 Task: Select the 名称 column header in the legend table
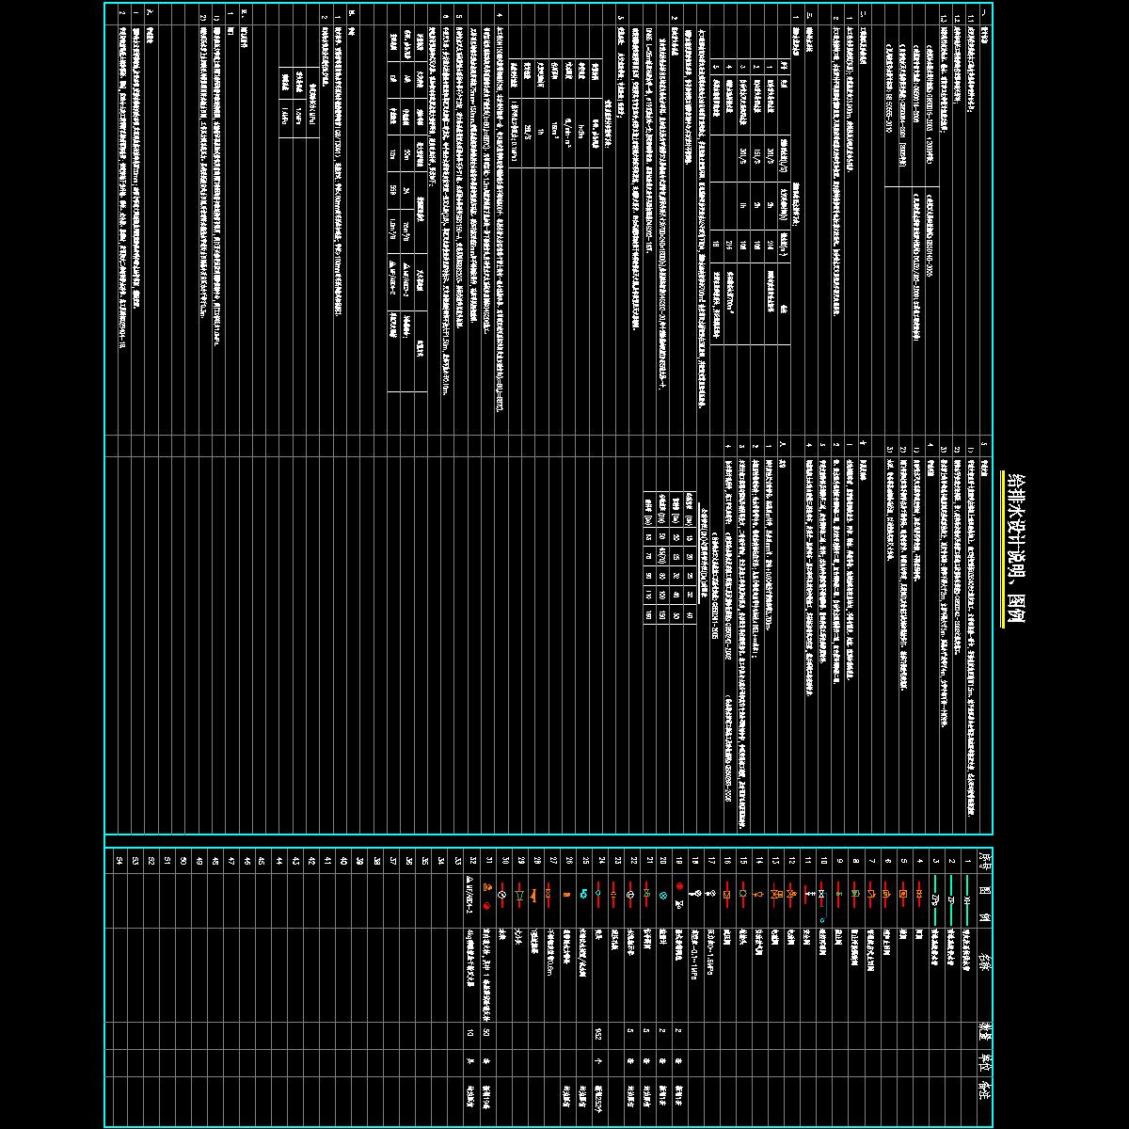[x=984, y=962]
